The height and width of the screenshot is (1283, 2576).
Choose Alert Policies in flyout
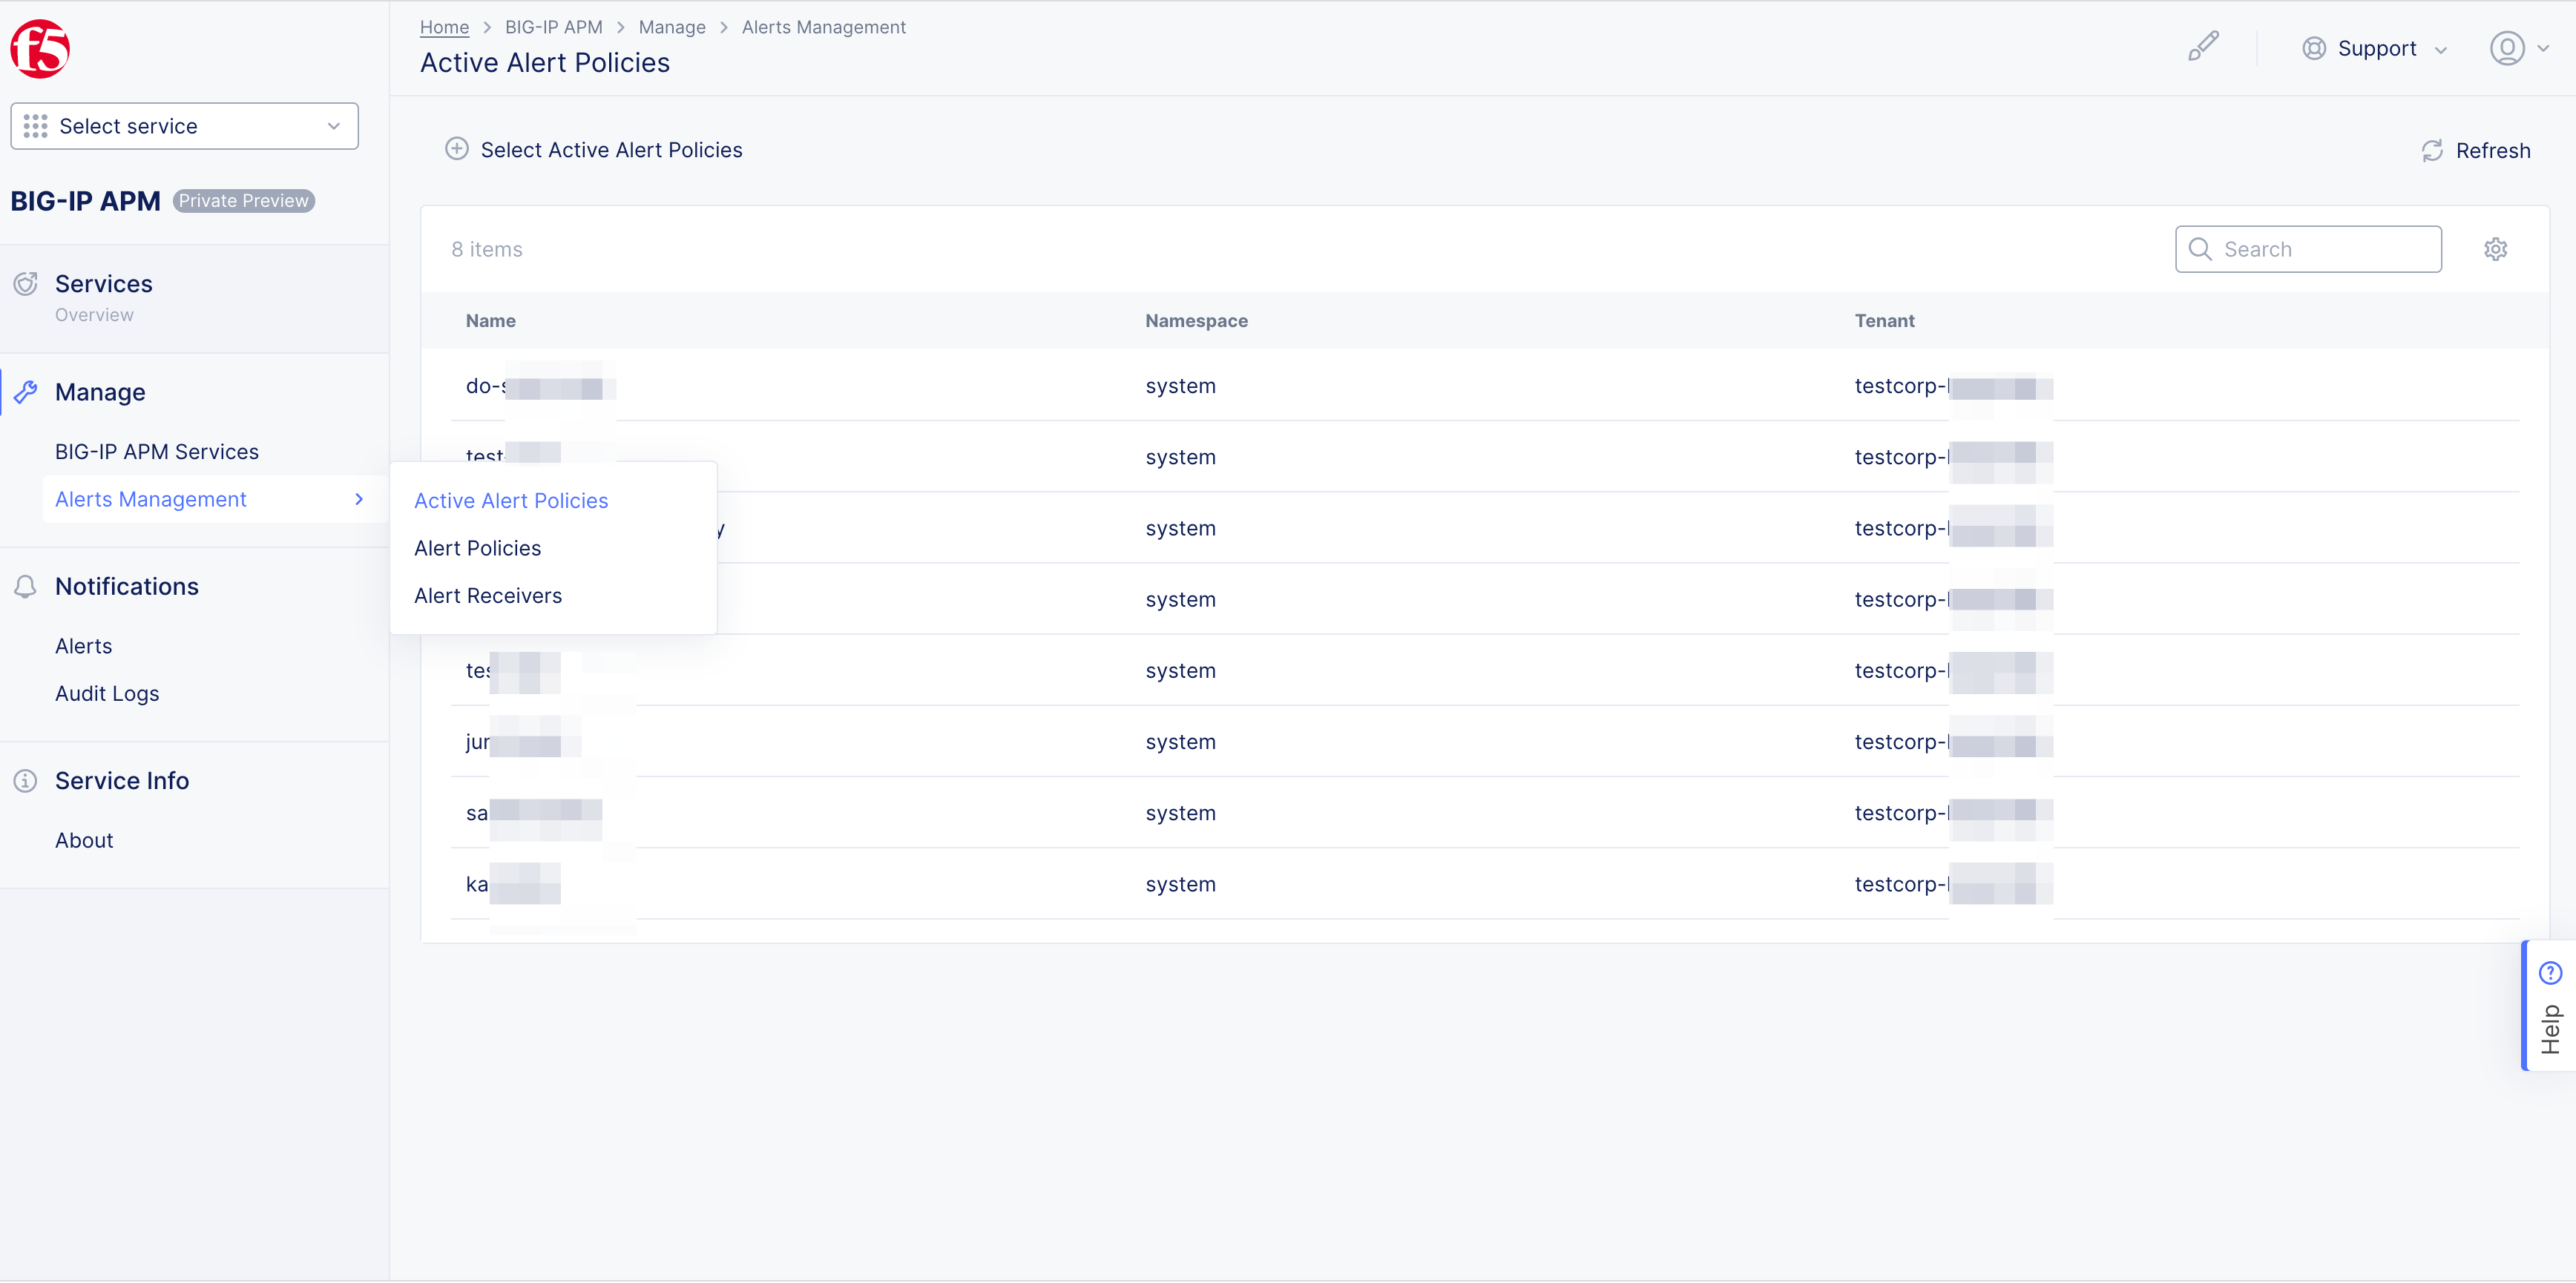coord(477,547)
